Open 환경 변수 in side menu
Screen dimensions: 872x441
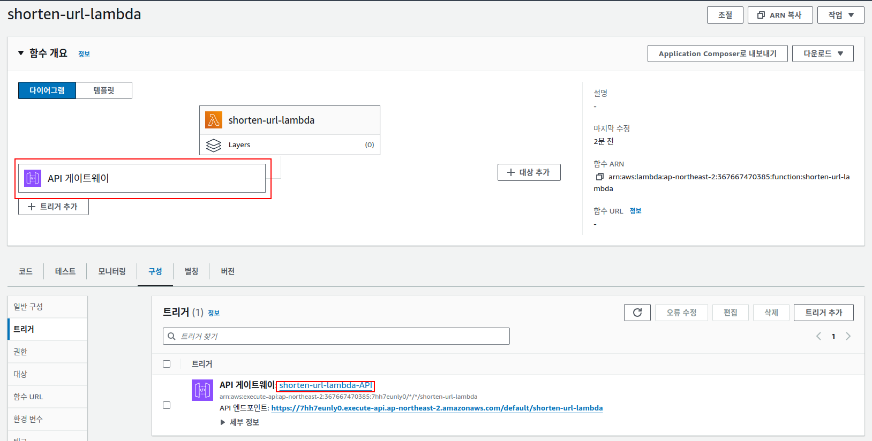[x=47, y=419]
